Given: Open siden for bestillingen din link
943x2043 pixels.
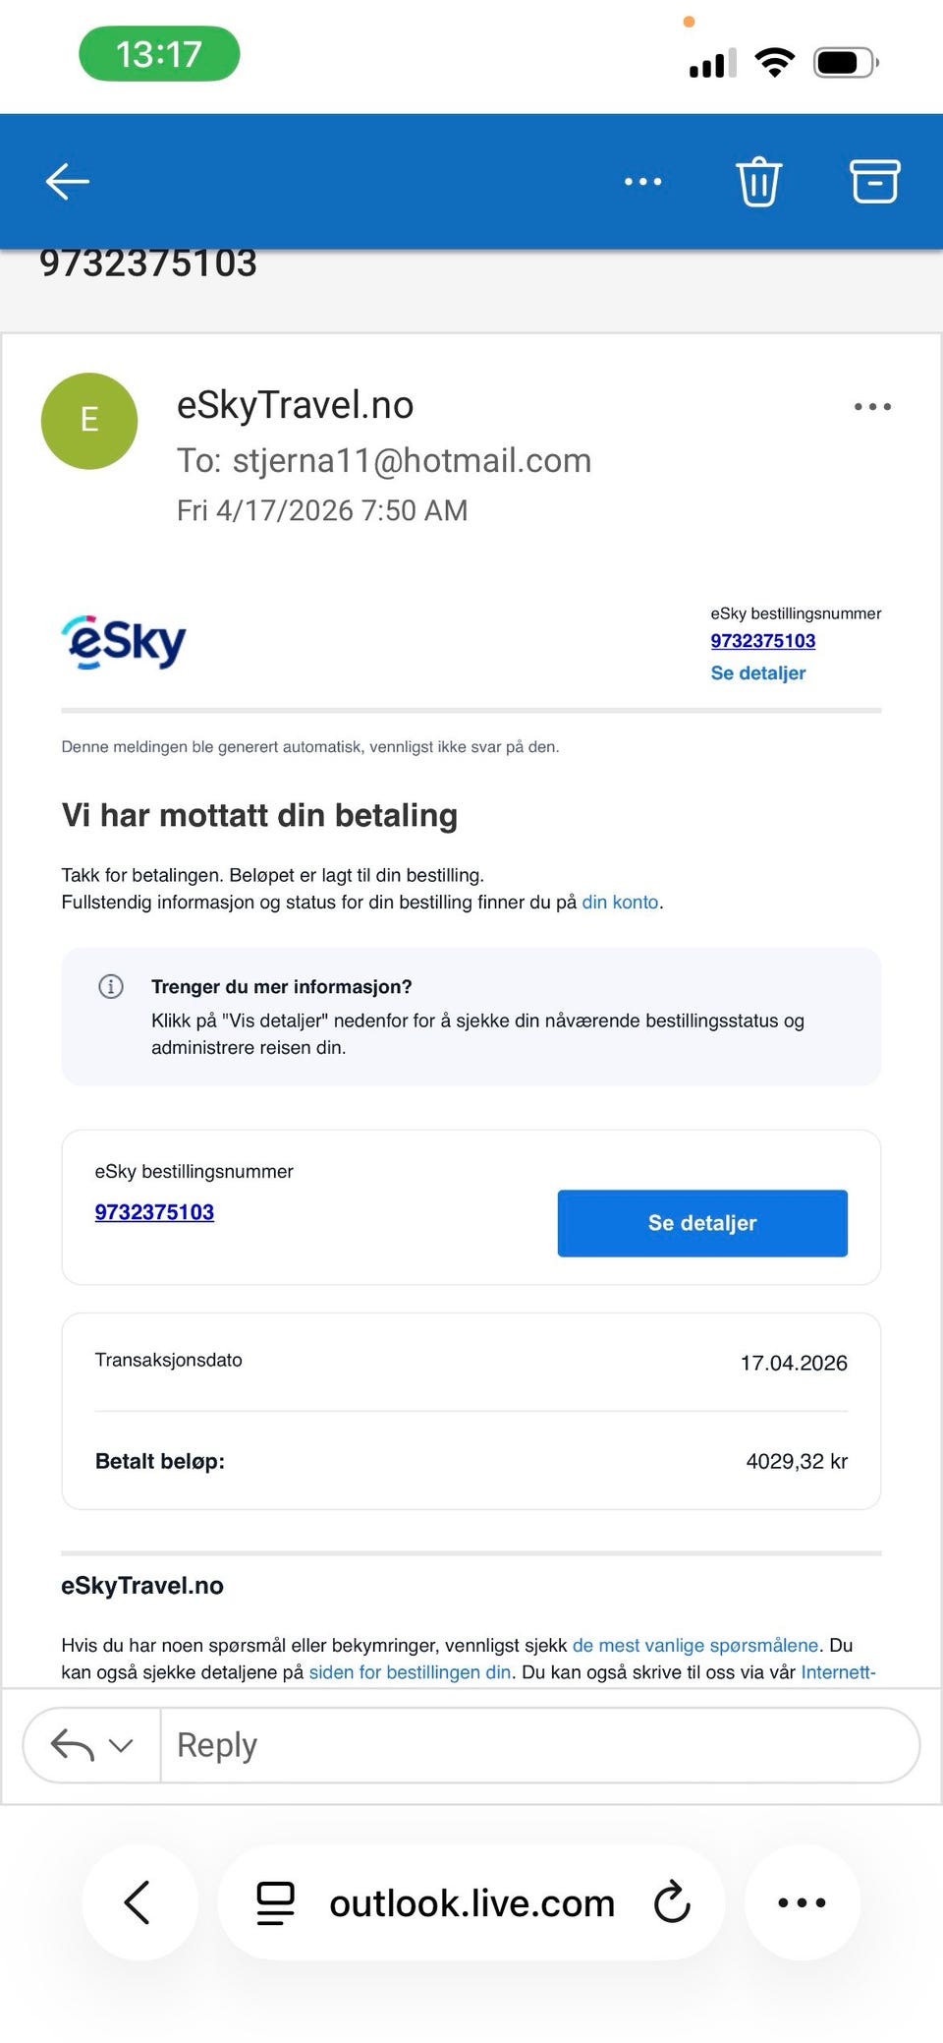Looking at the screenshot, I should pos(410,1672).
